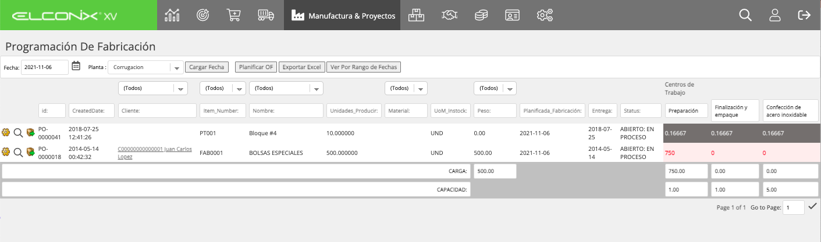Expand the Nombre (Todos) filter dropdown

click(286, 88)
